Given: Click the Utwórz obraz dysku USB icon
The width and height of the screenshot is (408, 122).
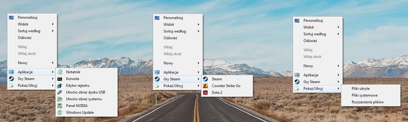Looking at the screenshot, I should (60, 92).
